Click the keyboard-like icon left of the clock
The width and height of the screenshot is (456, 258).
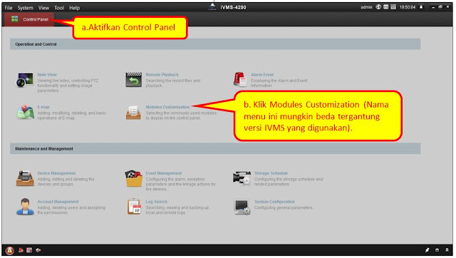point(393,7)
